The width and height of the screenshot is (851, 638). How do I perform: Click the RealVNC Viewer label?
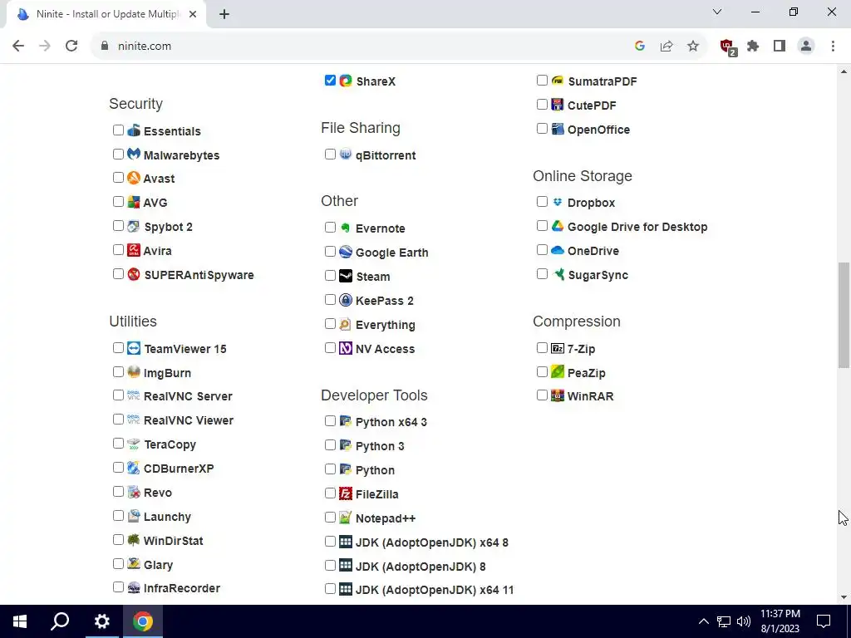189,420
